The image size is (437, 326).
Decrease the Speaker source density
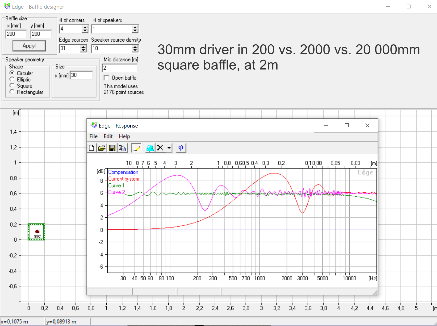(x=135, y=50)
